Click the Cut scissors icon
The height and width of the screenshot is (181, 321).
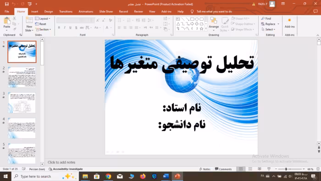pyautogui.click(x=14, y=18)
